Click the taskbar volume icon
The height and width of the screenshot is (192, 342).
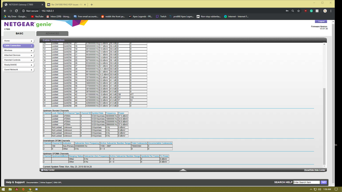point(319,189)
